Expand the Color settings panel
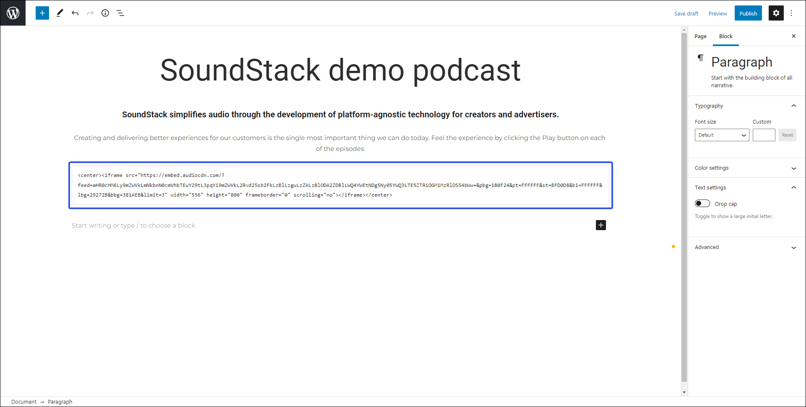806x407 pixels. pyautogui.click(x=746, y=168)
